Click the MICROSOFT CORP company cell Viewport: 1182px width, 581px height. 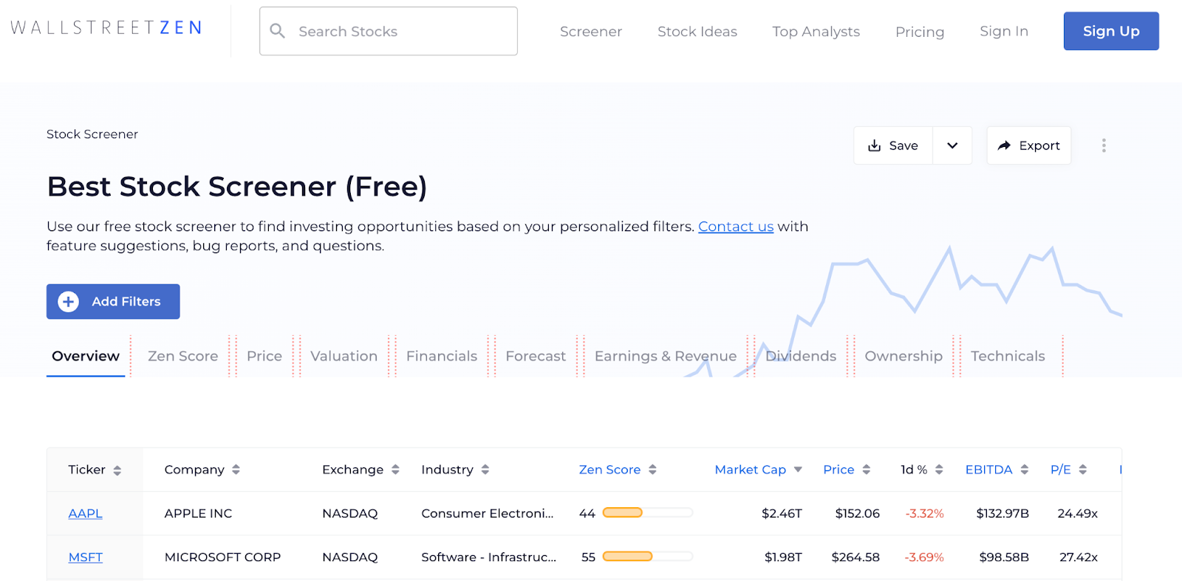(222, 557)
